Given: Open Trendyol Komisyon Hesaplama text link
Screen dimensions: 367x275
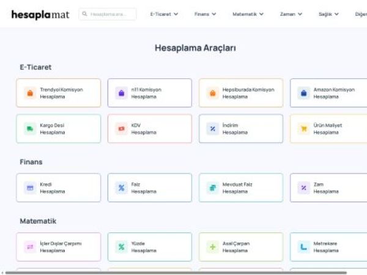Looking at the screenshot, I should 61,93.
